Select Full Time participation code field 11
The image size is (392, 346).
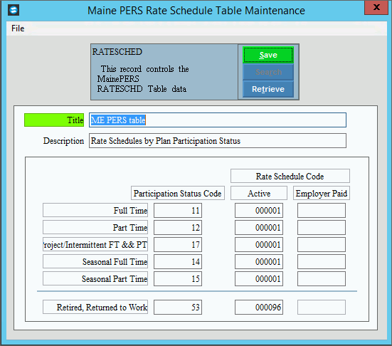[178, 211]
